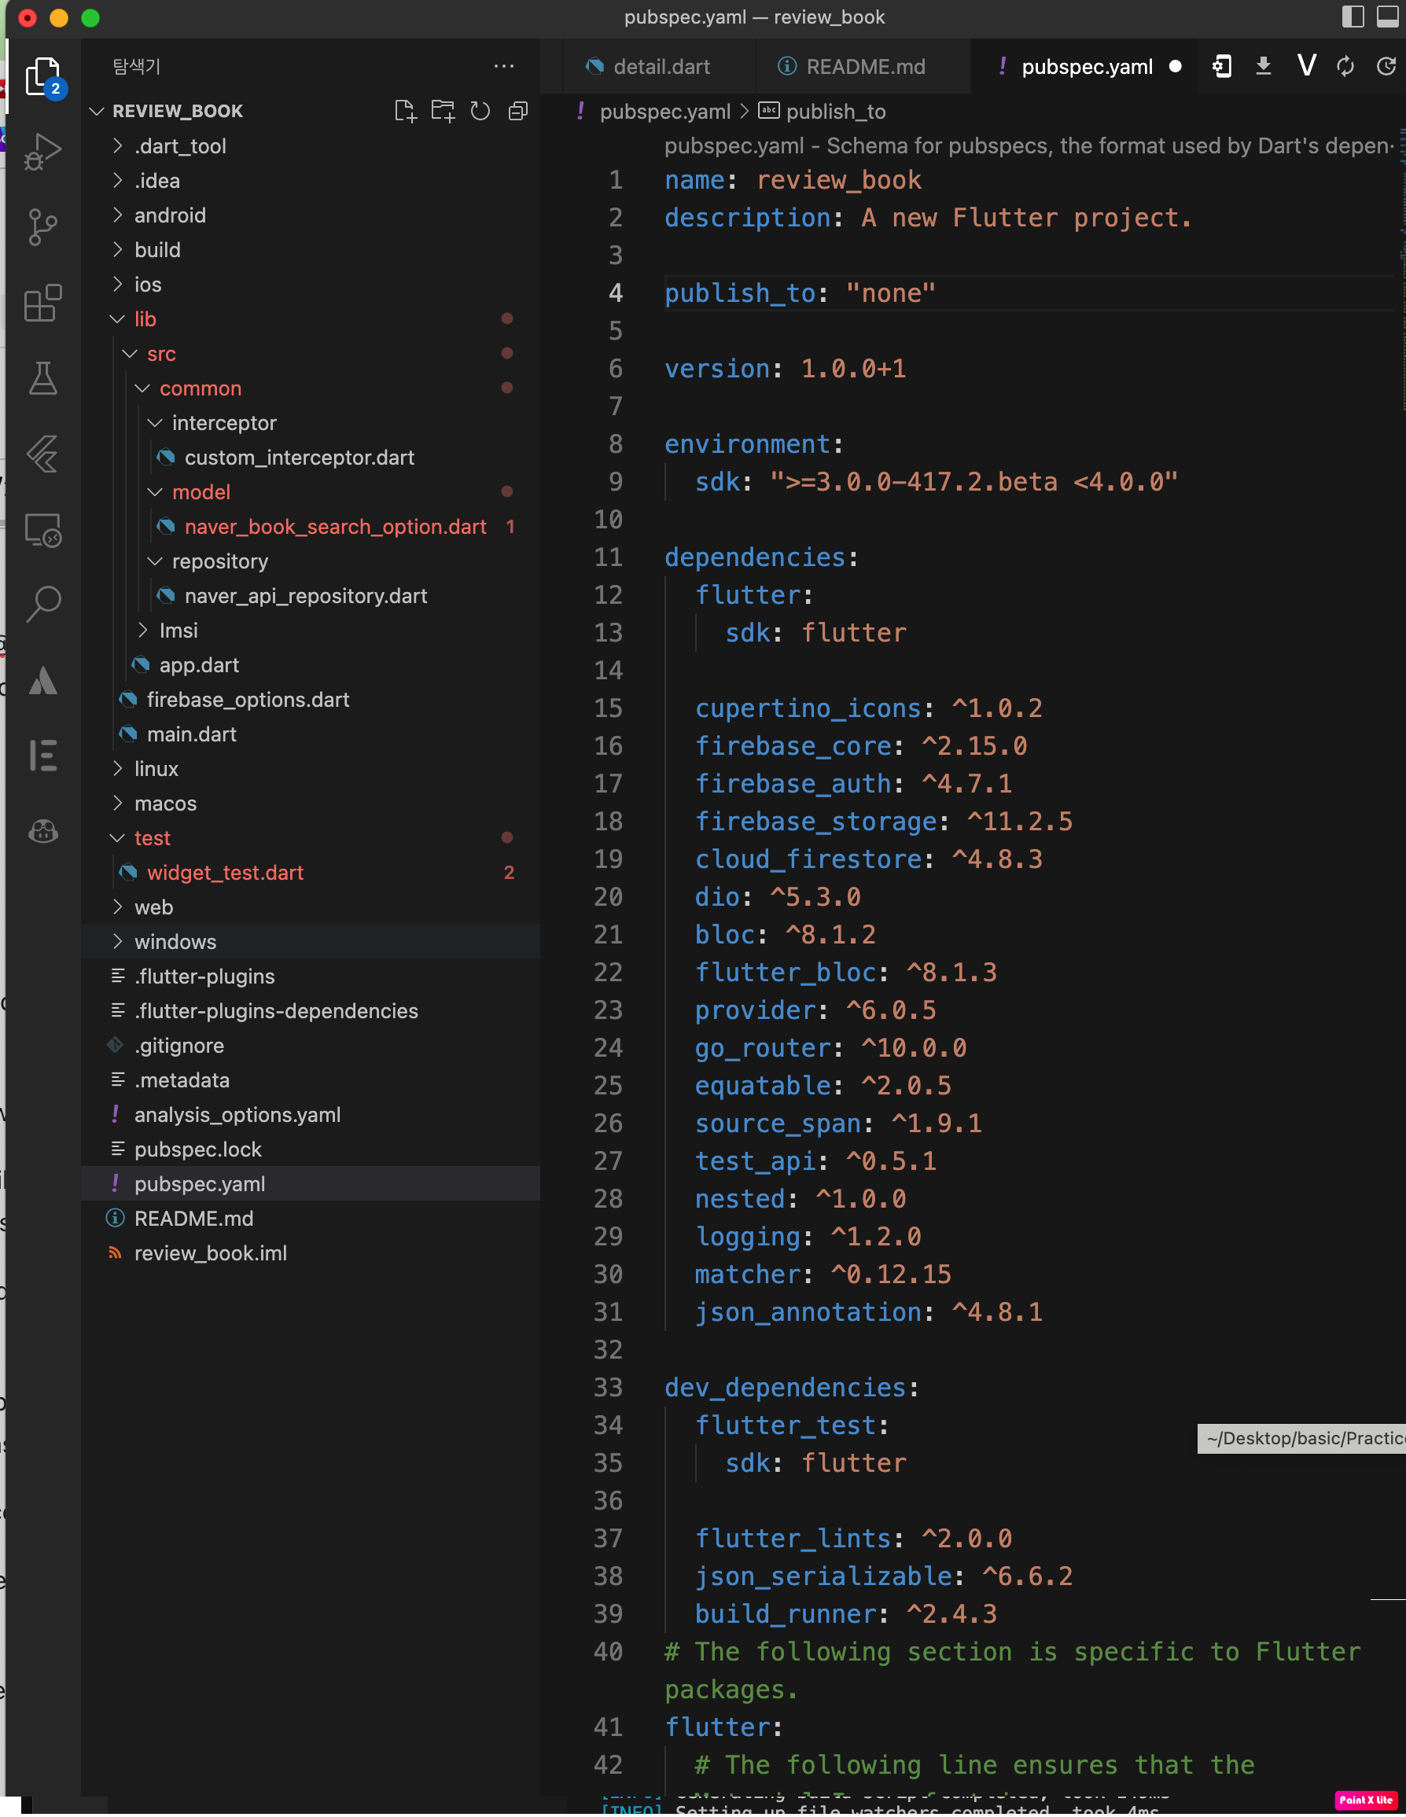Screen dimensions: 1406x1817
Task: Click line number 20 in gutter
Action: (x=608, y=897)
